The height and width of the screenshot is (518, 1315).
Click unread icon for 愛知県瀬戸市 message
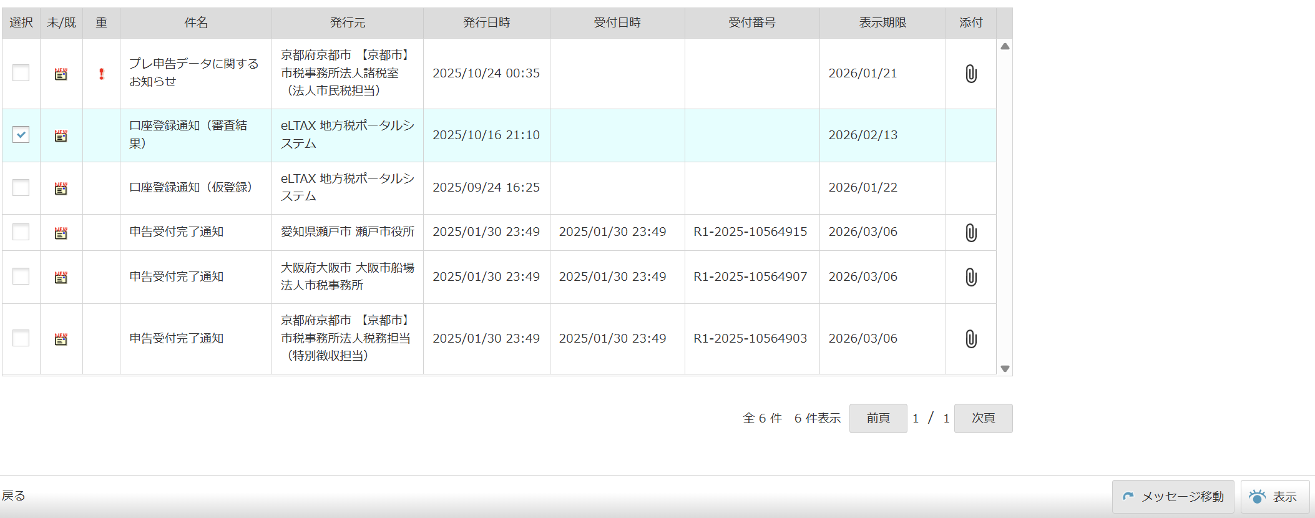61,233
